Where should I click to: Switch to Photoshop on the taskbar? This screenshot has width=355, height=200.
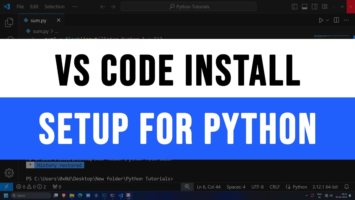(x=104, y=196)
